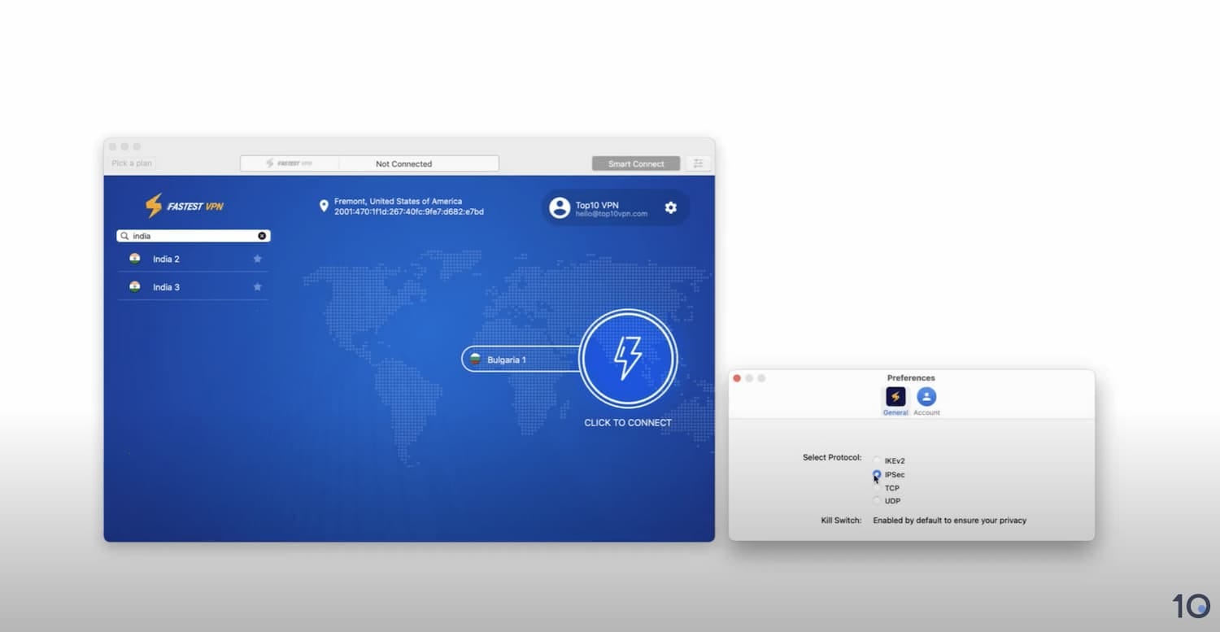Screen dimensions: 1220x632
Task: Select the India 3 server
Action: tap(193, 287)
